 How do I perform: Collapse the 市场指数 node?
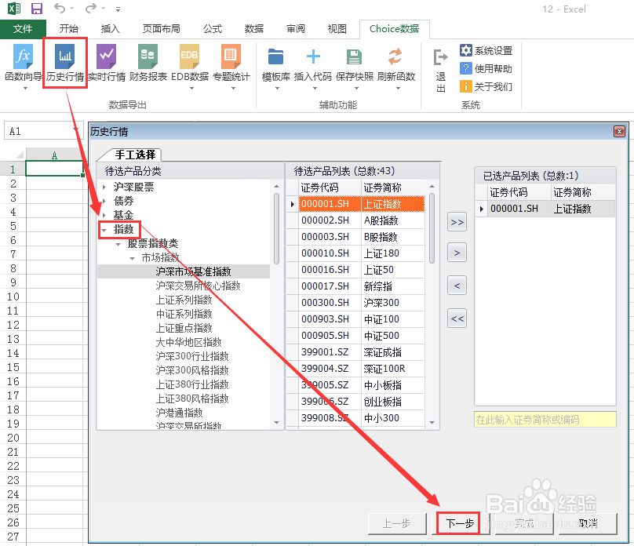click(133, 258)
